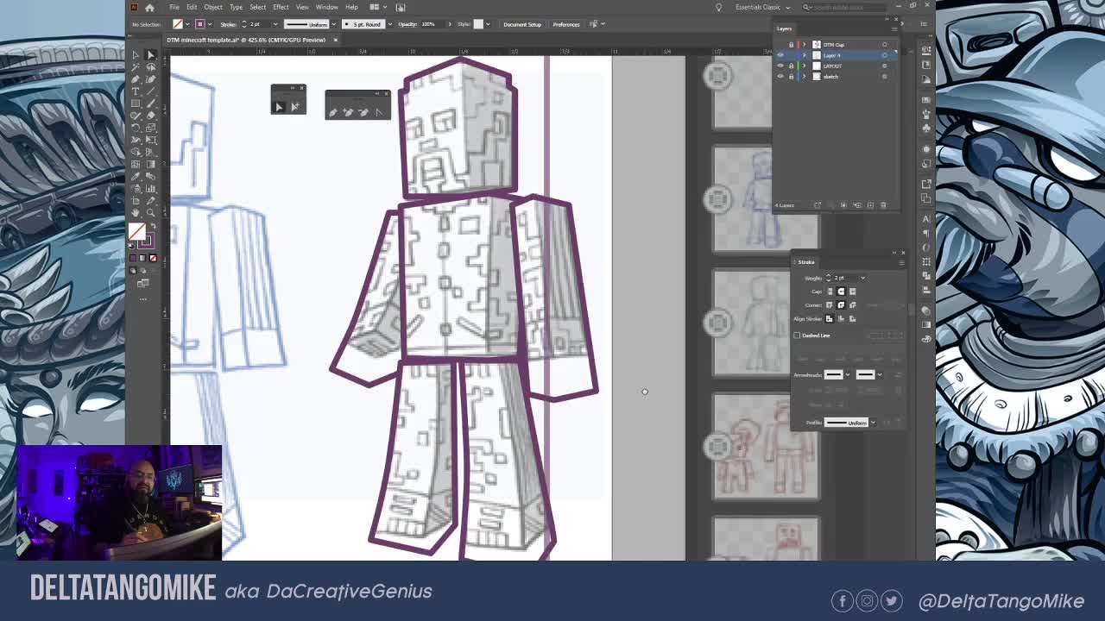Image resolution: width=1105 pixels, height=621 pixels.
Task: Click the Document Setup button
Action: click(521, 24)
